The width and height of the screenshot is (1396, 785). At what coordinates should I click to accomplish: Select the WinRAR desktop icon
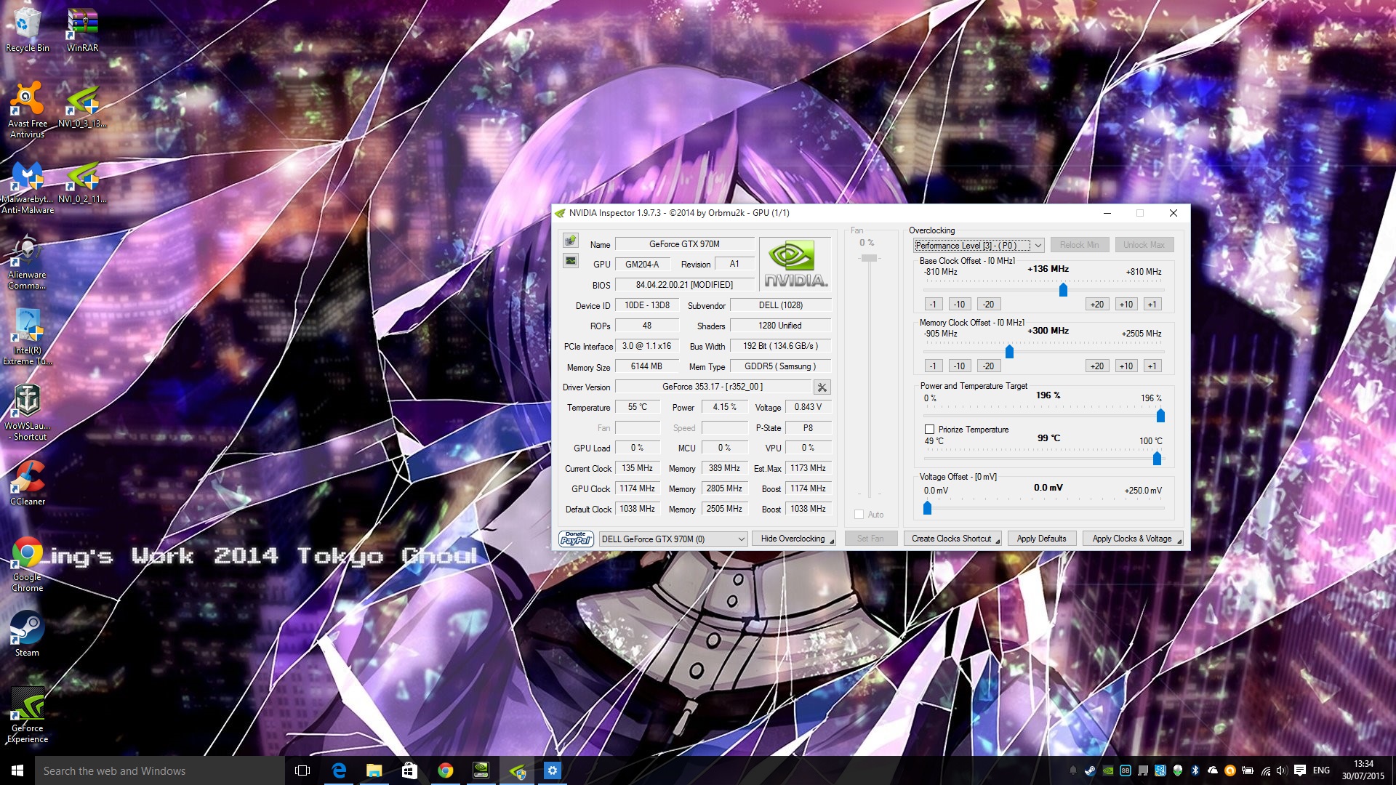[x=82, y=31]
